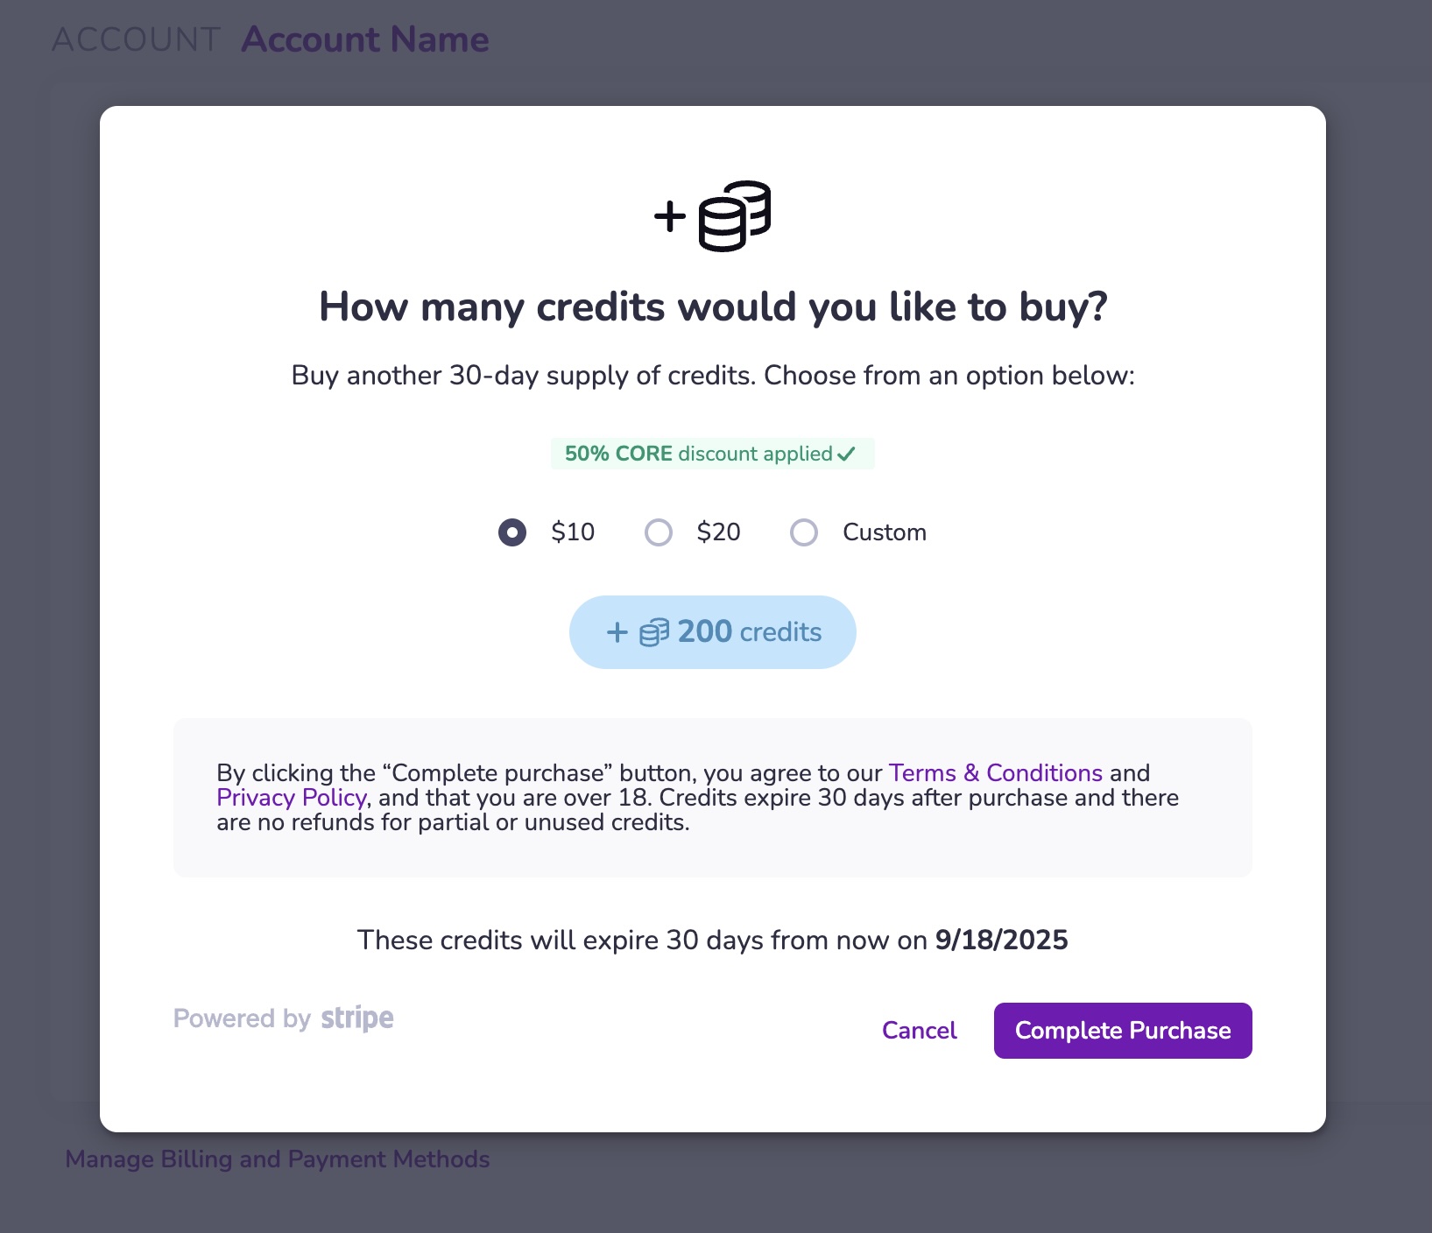Click the expiration date 9/18/2025 text
The image size is (1432, 1233).
tap(1001, 940)
